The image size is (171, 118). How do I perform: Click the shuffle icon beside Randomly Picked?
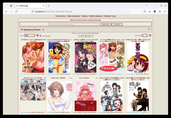[21, 30]
